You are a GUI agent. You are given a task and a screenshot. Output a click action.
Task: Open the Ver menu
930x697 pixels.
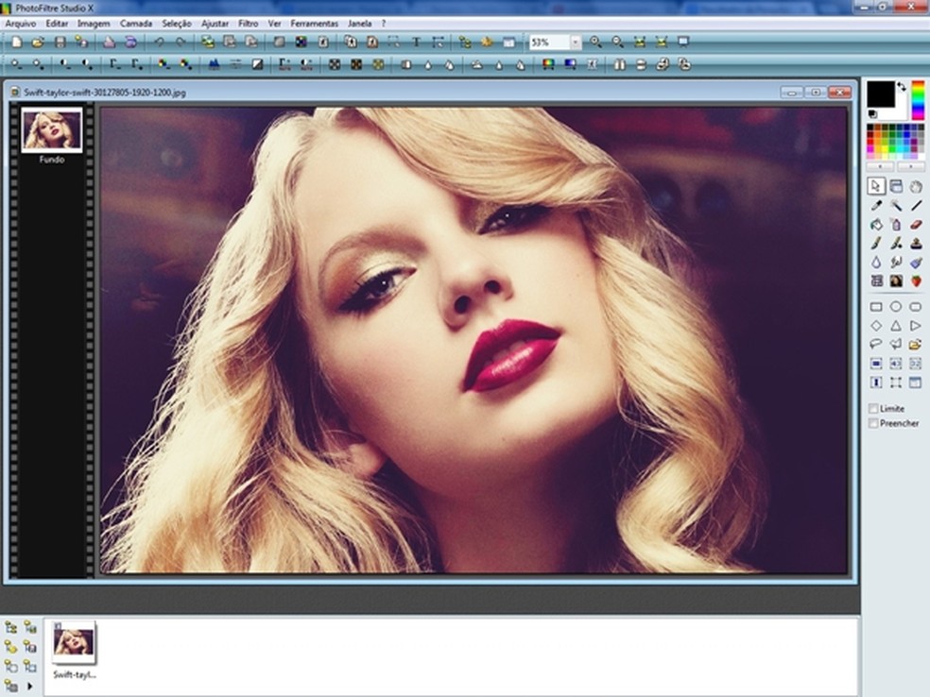click(274, 24)
